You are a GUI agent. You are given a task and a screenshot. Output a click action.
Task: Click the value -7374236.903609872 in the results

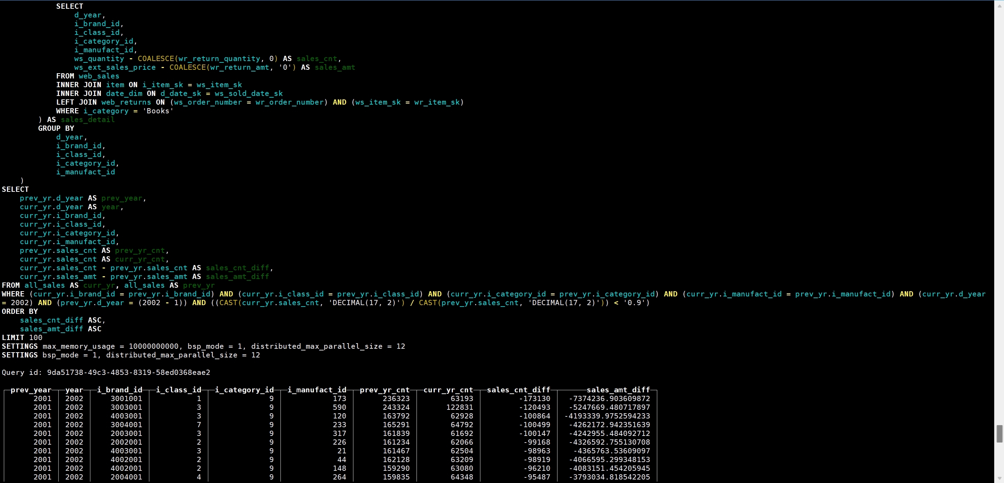609,399
